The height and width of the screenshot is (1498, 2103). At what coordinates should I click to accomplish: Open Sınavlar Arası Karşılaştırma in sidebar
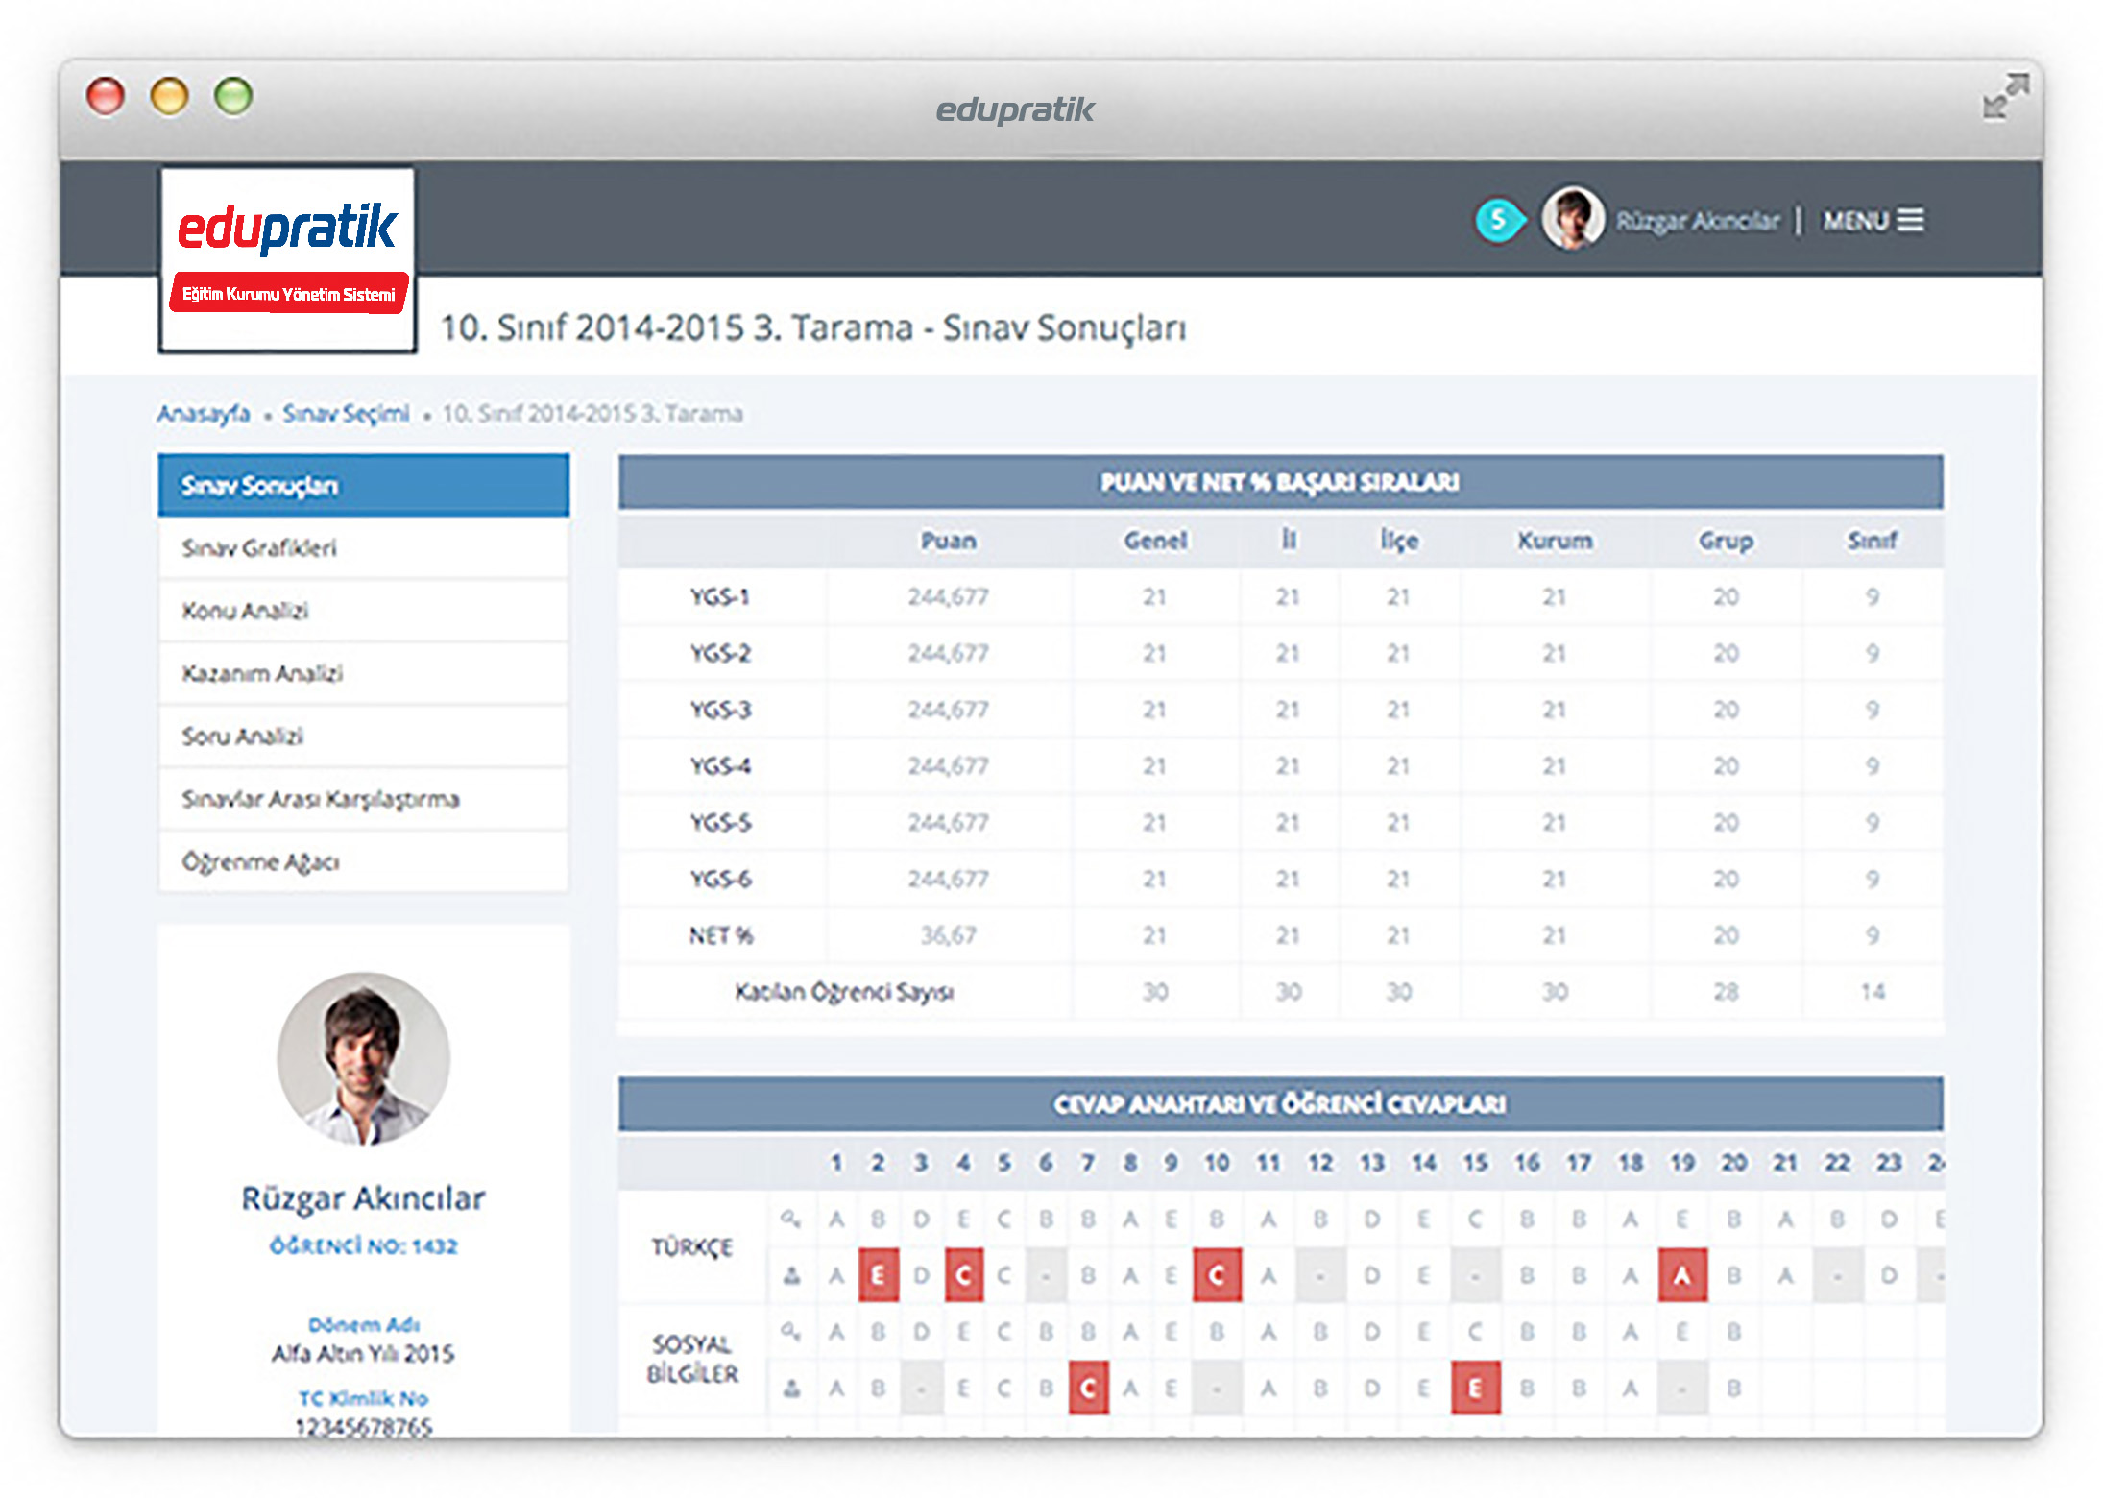tap(364, 799)
